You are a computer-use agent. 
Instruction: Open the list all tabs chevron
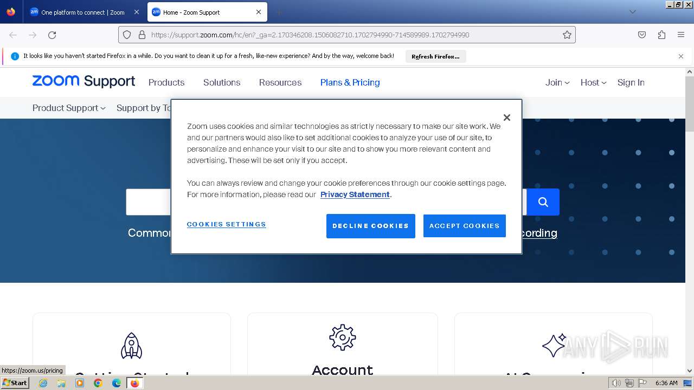632,12
